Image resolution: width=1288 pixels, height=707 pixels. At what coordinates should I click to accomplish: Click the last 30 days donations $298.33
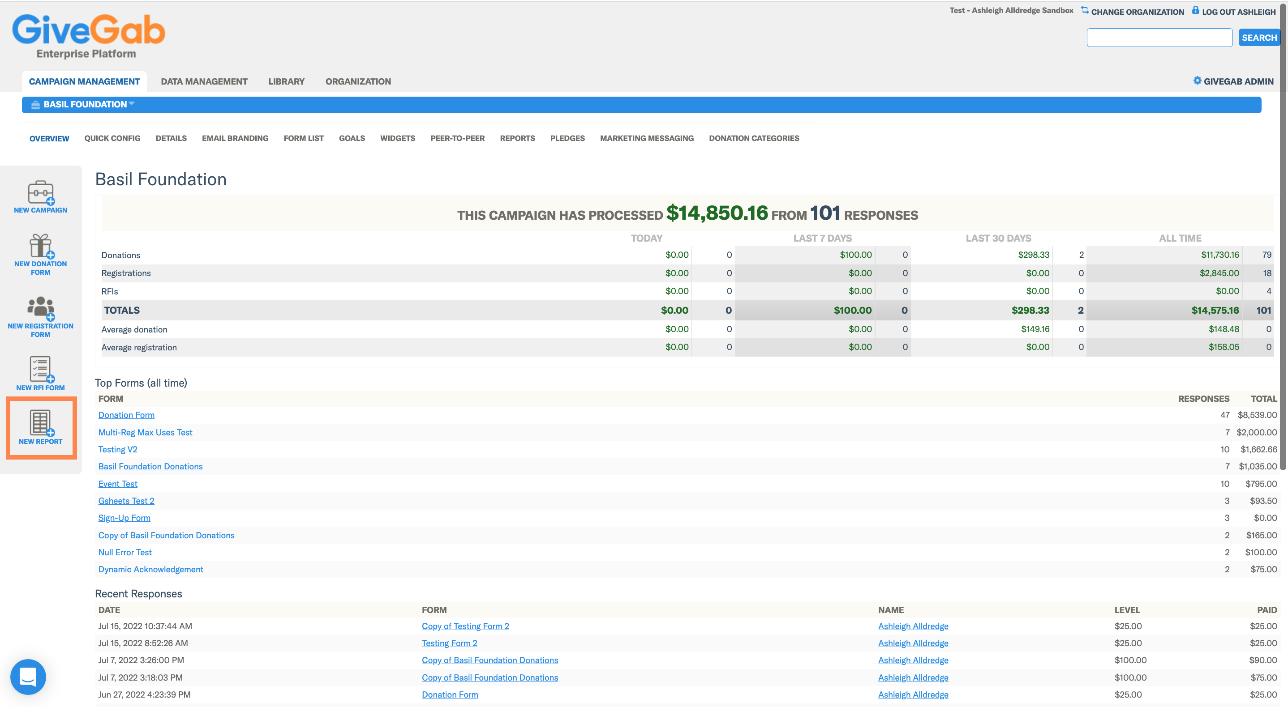pos(1034,255)
